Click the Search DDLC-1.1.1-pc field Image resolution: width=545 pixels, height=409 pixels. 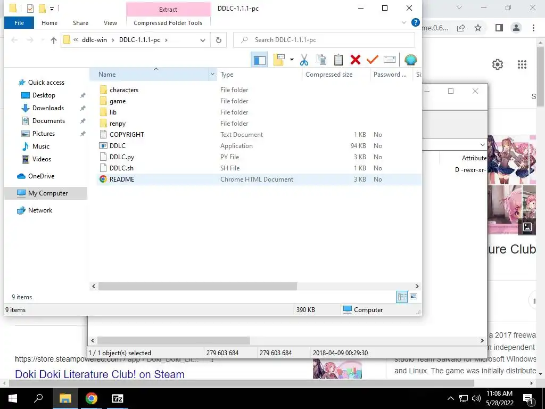coord(324,40)
